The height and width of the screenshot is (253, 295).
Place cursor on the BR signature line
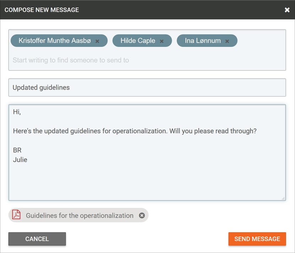coord(17,150)
